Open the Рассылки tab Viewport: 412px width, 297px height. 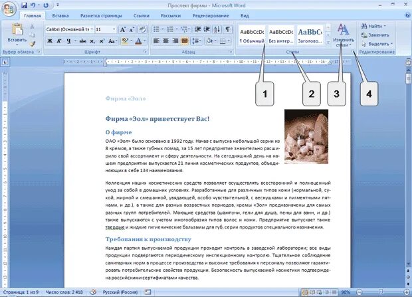[x=171, y=16]
